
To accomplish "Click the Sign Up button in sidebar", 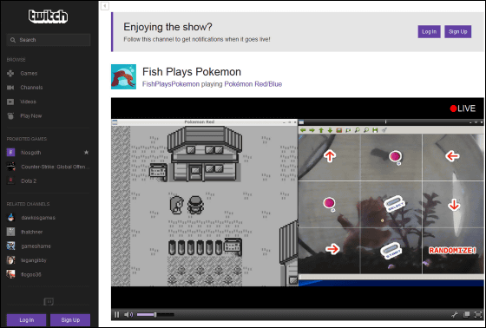I will pyautogui.click(x=70, y=320).
